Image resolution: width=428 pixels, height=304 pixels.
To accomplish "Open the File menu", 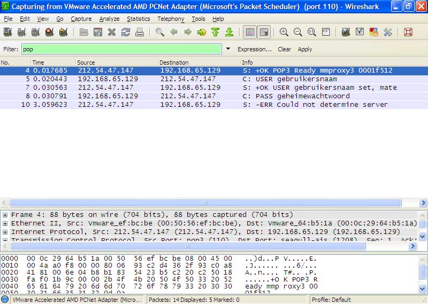I will [x=8, y=19].
